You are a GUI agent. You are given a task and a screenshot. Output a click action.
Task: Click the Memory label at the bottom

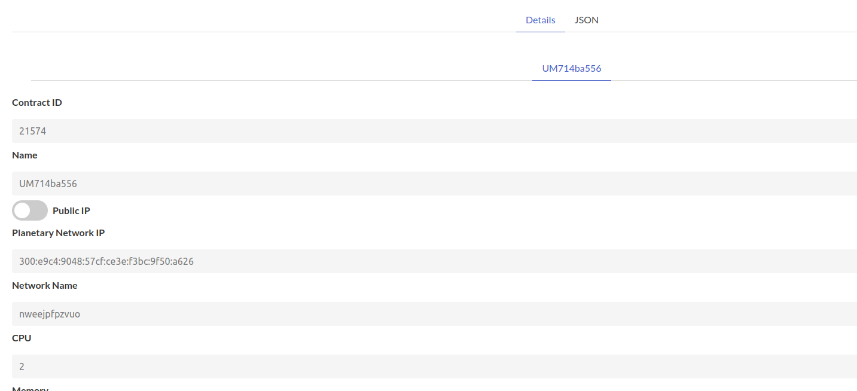pyautogui.click(x=30, y=389)
